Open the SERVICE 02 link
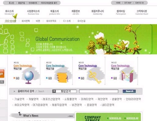The width and height of the screenshot is (157, 121). coord(132,118)
